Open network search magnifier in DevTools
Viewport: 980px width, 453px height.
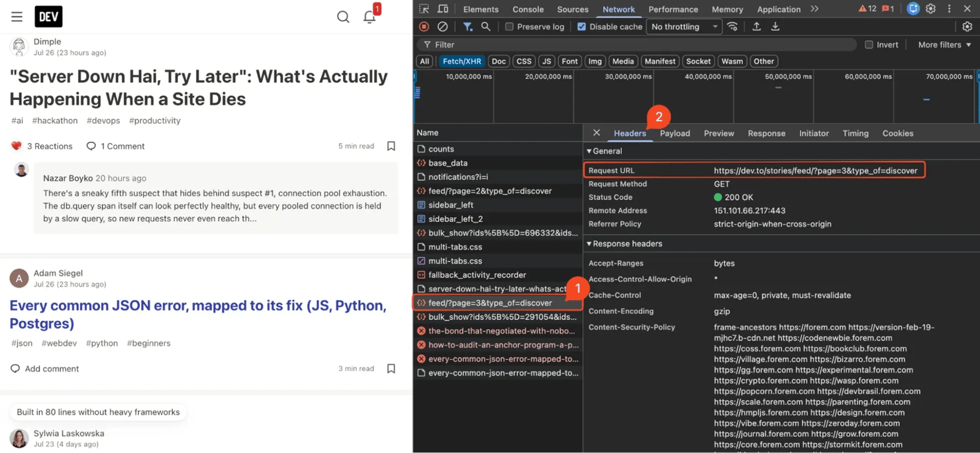486,26
